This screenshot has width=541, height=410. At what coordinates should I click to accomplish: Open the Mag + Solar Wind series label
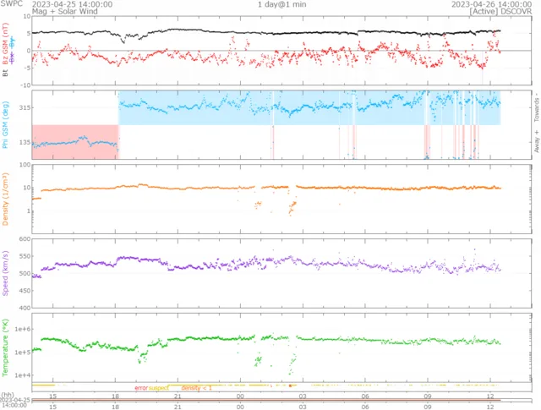[65, 11]
